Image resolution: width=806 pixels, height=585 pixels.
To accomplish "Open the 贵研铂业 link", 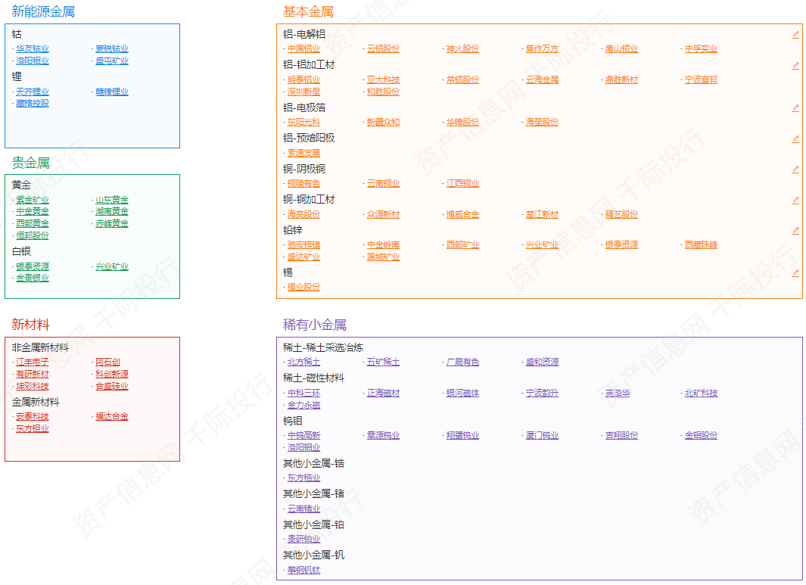I will click(303, 540).
